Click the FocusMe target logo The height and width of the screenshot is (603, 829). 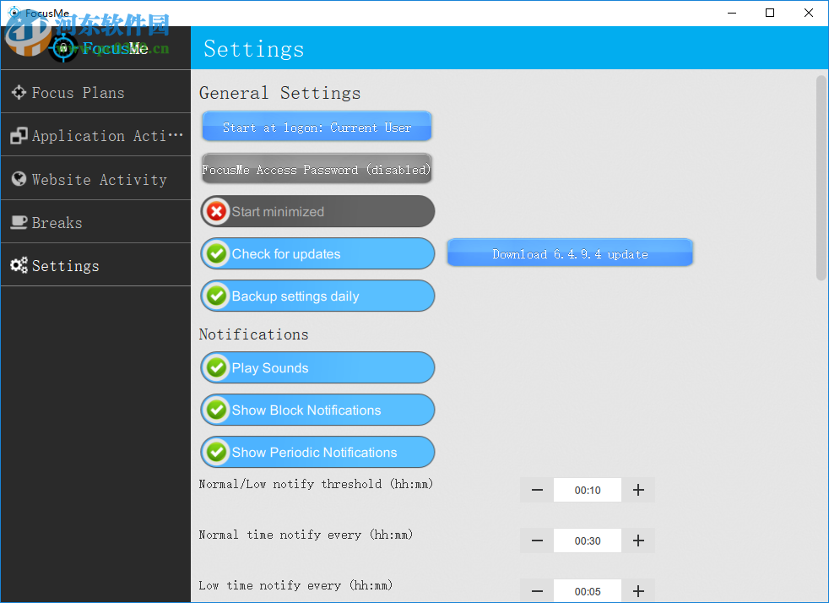click(63, 48)
